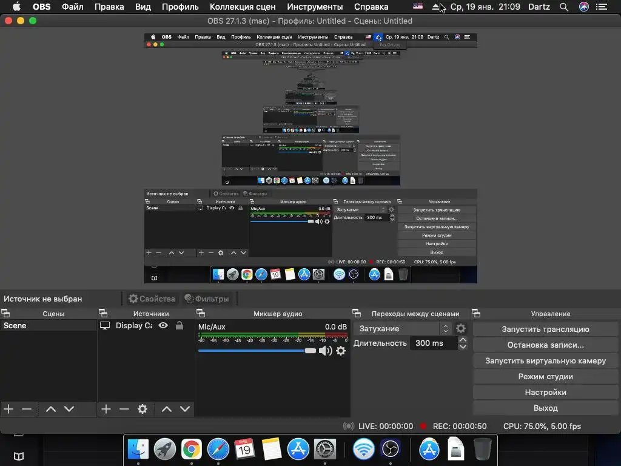Mute Mic/Aux with speaker icon
The width and height of the screenshot is (621, 466).
(x=326, y=351)
